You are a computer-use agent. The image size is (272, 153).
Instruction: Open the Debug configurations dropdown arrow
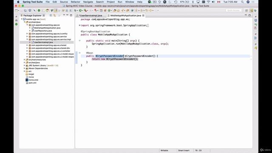(x=77, y=11)
